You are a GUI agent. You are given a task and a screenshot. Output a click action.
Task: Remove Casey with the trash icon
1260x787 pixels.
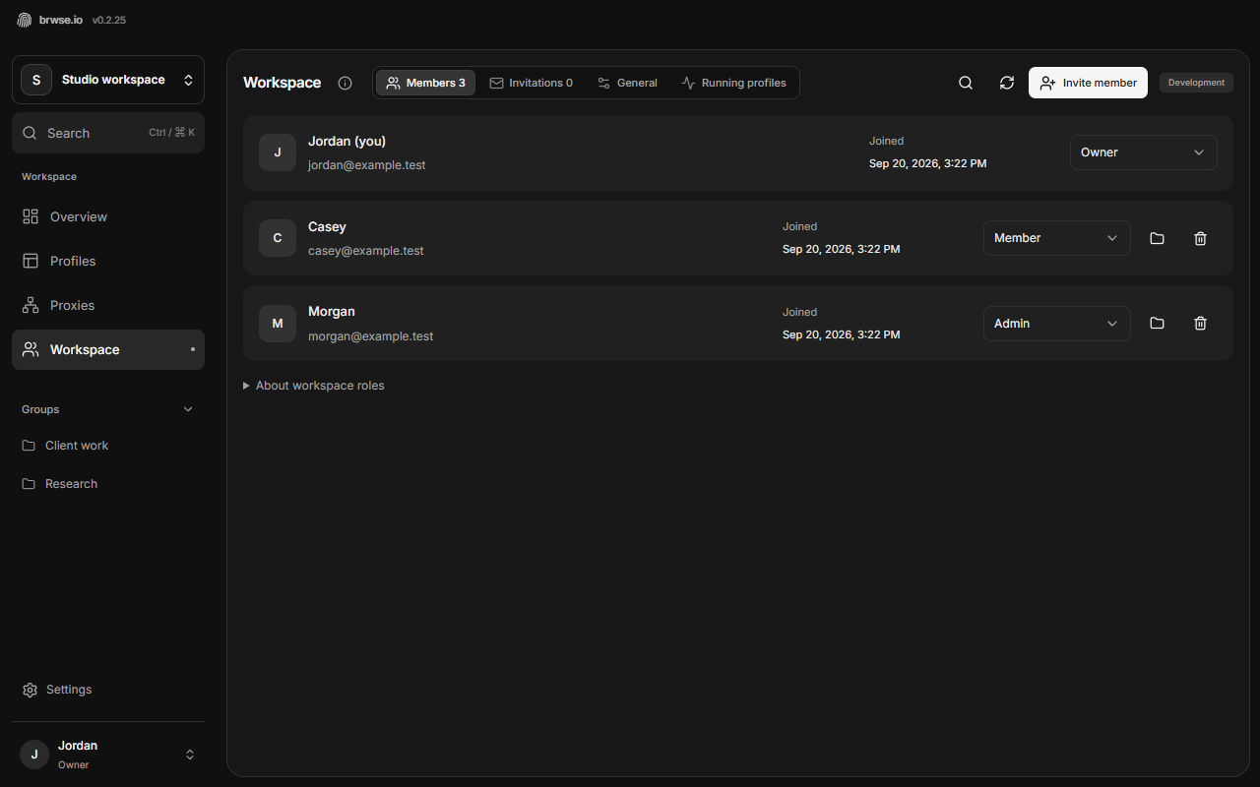click(1200, 238)
